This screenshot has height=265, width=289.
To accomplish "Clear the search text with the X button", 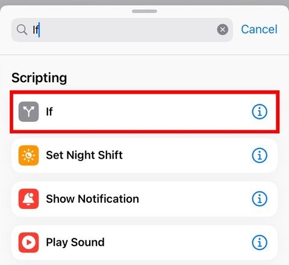I will coord(223,30).
